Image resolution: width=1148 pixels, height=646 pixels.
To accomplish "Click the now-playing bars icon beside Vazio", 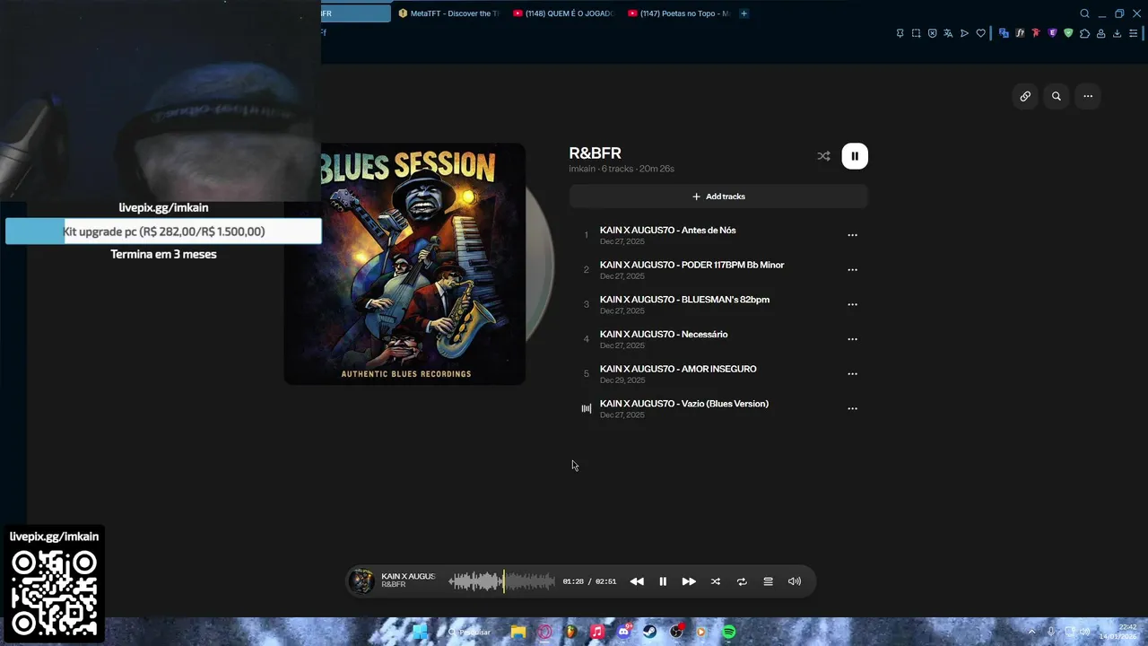I will pyautogui.click(x=587, y=408).
